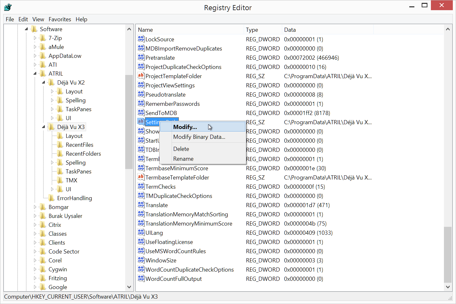Viewport: 456px width, 304px height.
Task: Select the Code Sector key
Action: point(64,252)
